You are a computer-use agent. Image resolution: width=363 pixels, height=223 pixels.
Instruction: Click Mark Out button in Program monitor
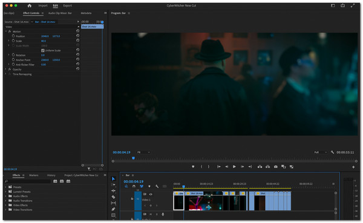click(x=209, y=167)
